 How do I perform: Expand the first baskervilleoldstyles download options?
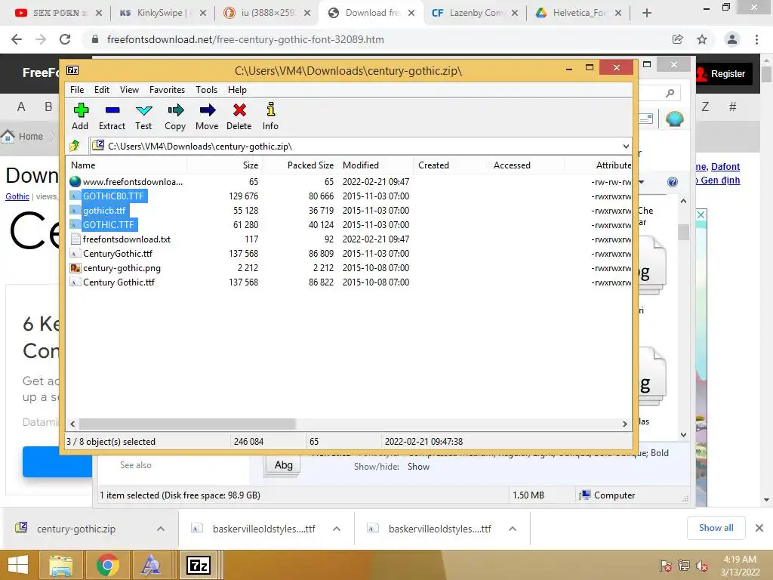(337, 529)
